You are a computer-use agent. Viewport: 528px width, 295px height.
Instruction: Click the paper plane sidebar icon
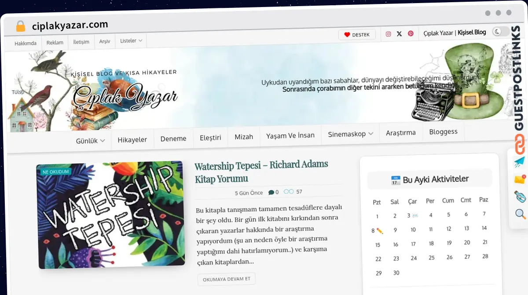[520, 162]
